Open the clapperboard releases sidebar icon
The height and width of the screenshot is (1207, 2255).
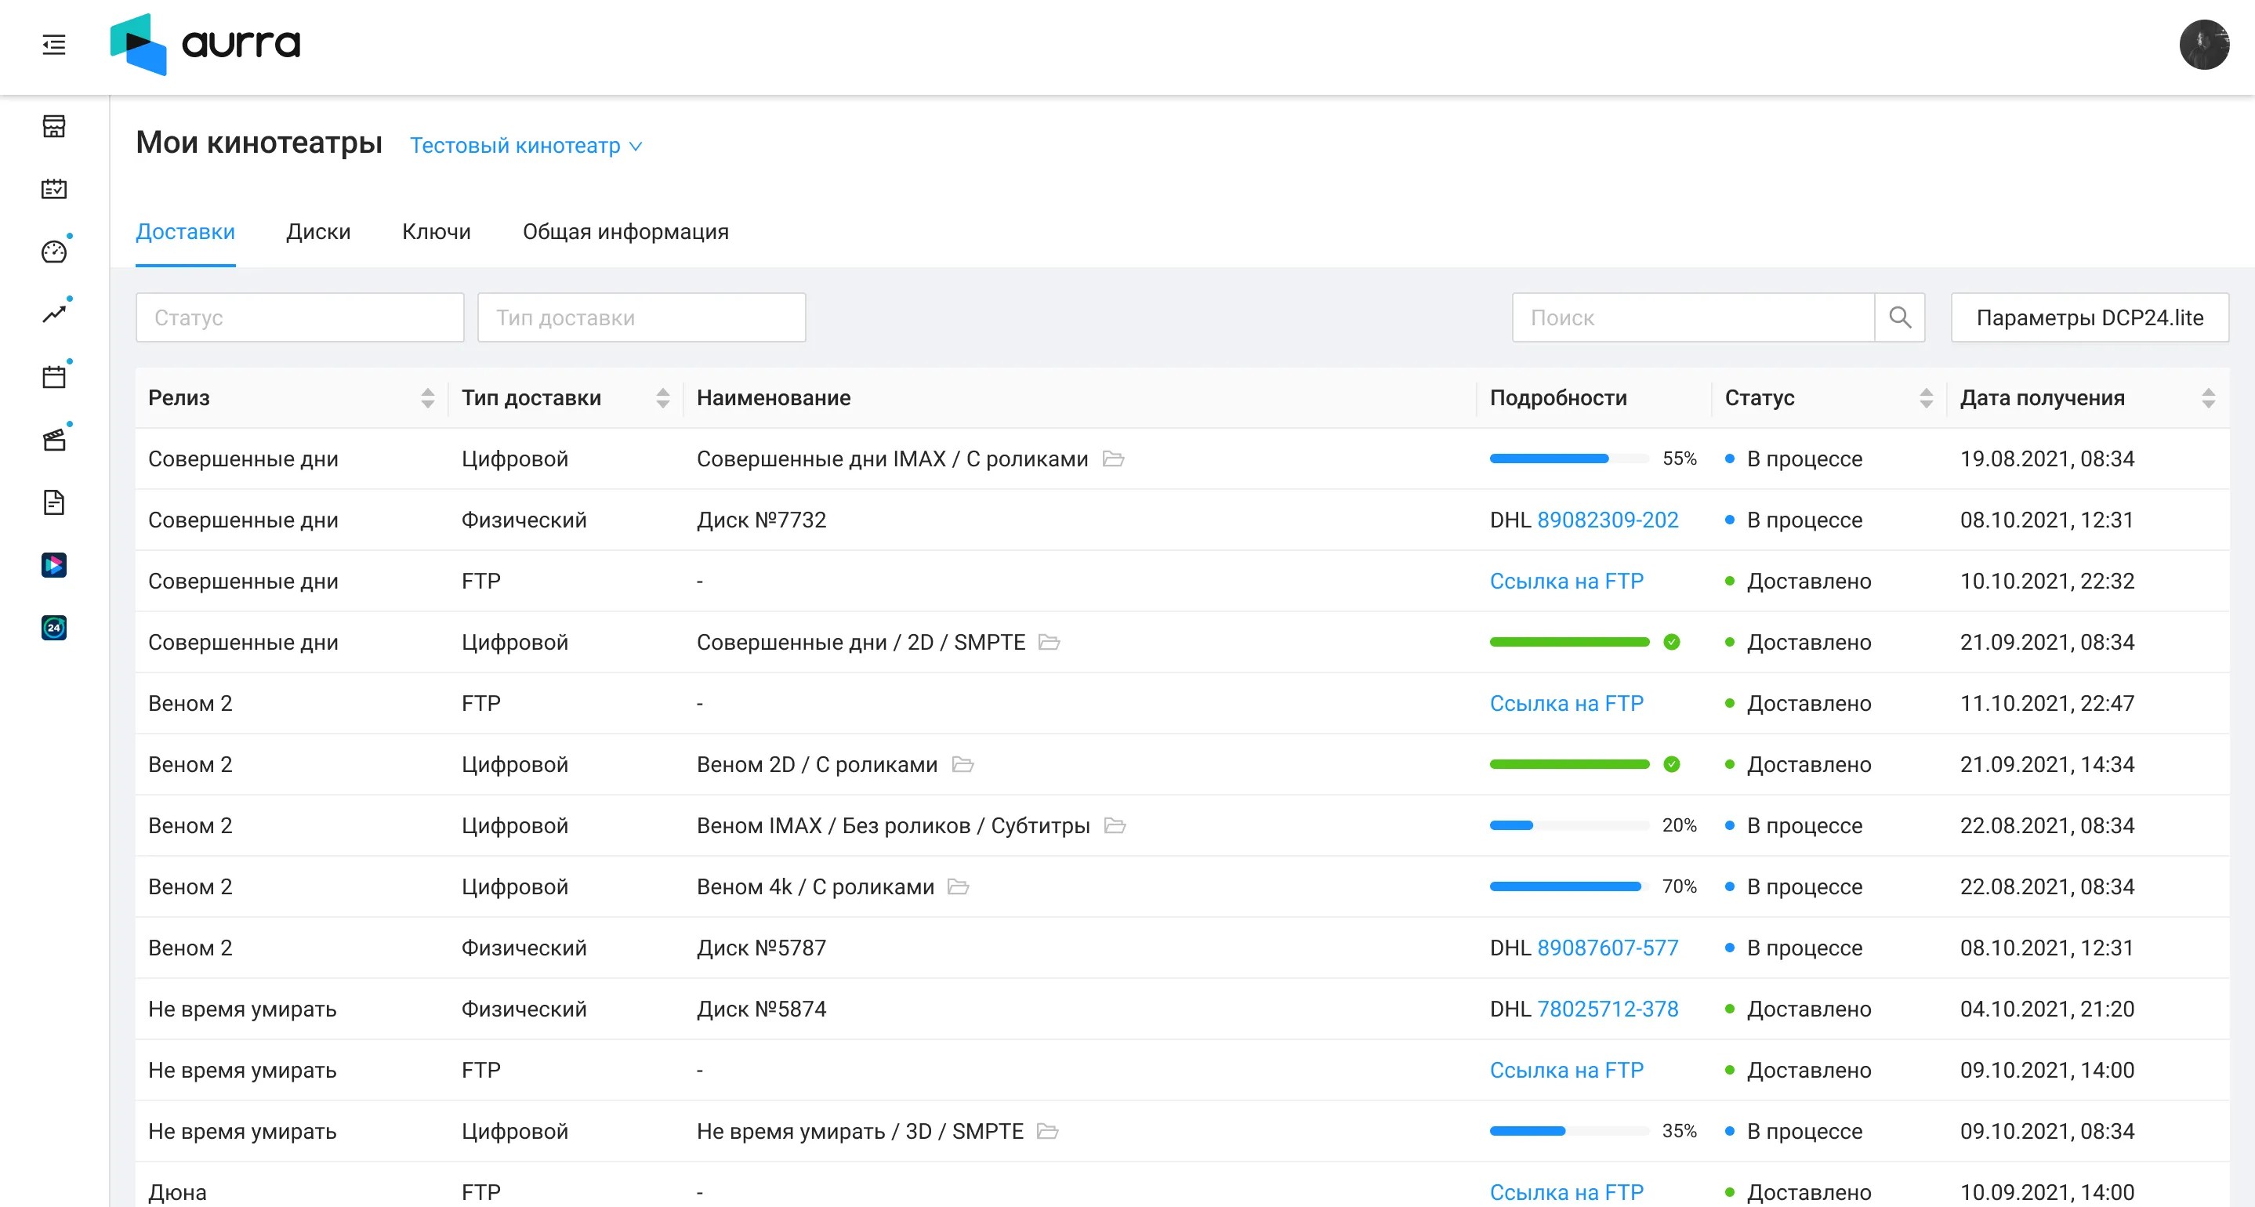click(54, 440)
